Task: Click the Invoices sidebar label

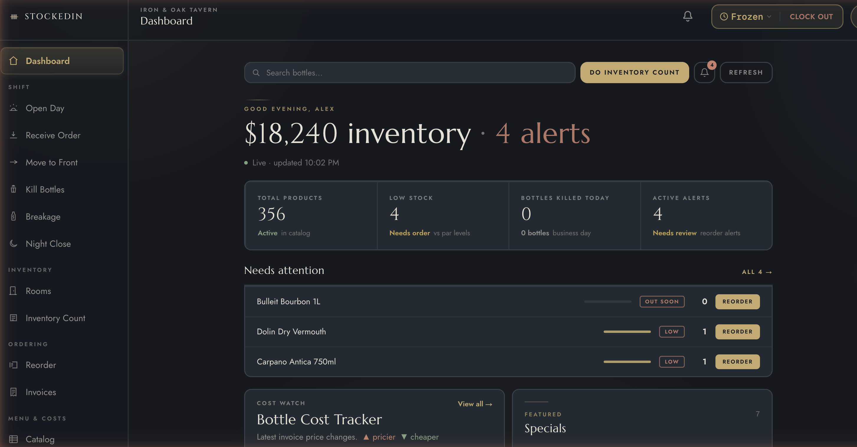Action: click(41, 392)
